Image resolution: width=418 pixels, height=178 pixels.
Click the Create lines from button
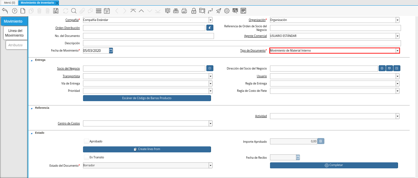pyautogui.click(x=147, y=149)
